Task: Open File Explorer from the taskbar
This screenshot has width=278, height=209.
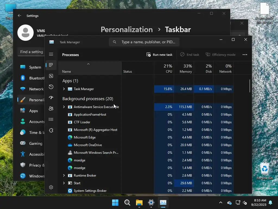Action: click(139, 202)
